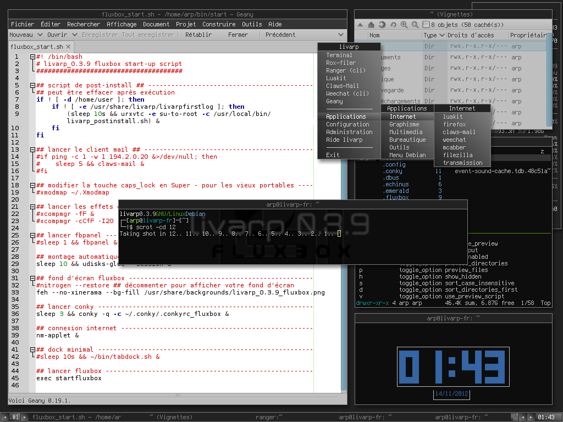Click the Home icon in Vignettes window
The image size is (563, 422).
tap(371, 25)
